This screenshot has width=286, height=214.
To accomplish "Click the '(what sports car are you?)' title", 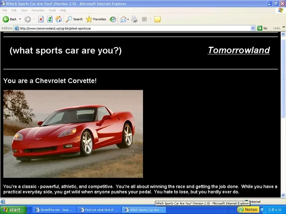I will pyautogui.click(x=65, y=51).
